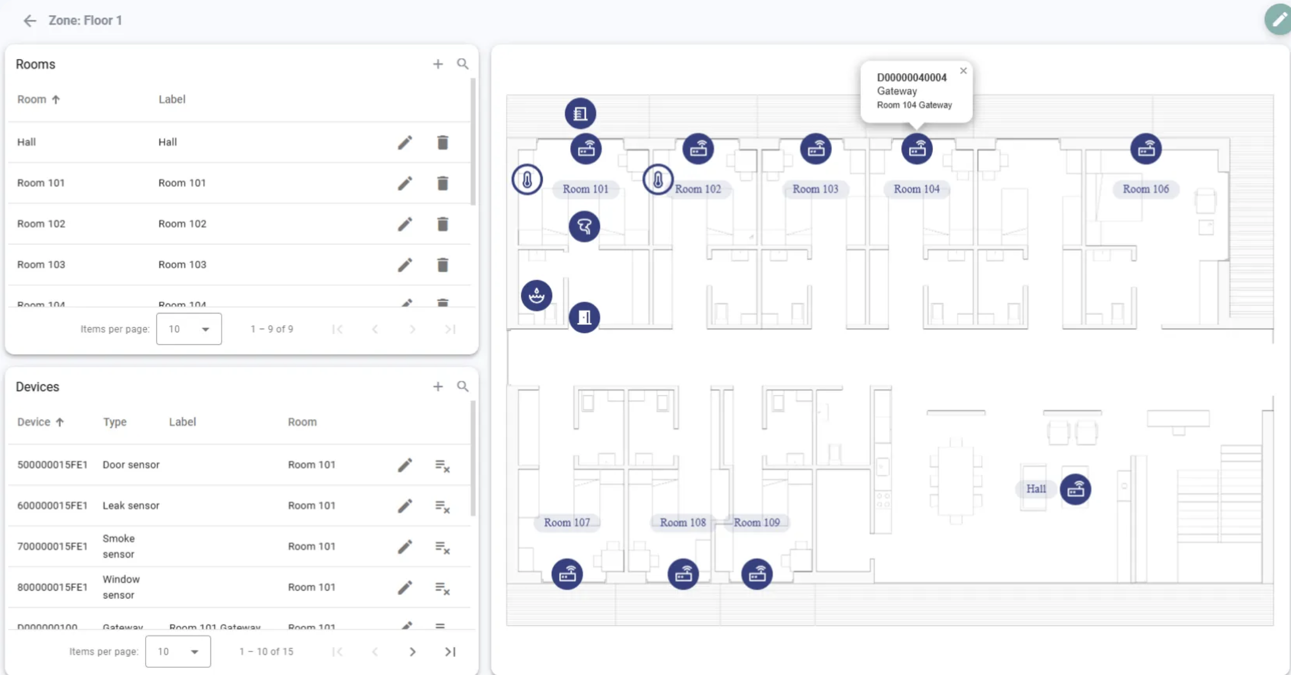Jump to the last page of devices
Image resolution: width=1291 pixels, height=675 pixels.
pos(450,652)
